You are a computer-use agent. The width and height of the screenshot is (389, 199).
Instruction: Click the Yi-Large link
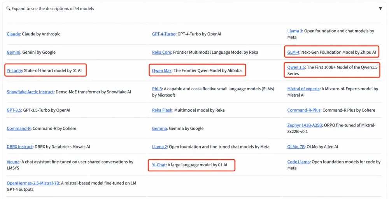pyautogui.click(x=14, y=70)
